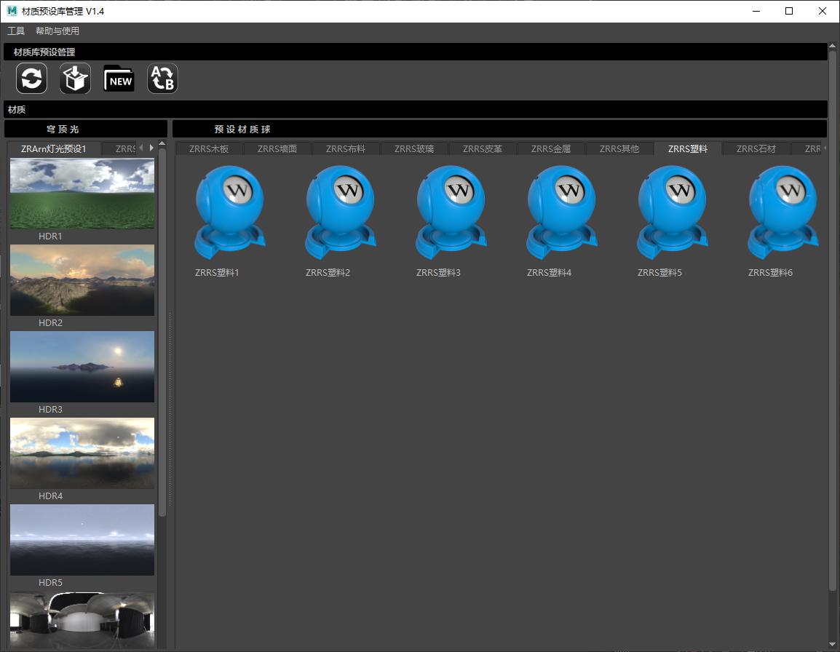Screen dimensions: 840x652
Task: Open the ZRRS金属 tab
Action: pyautogui.click(x=551, y=149)
